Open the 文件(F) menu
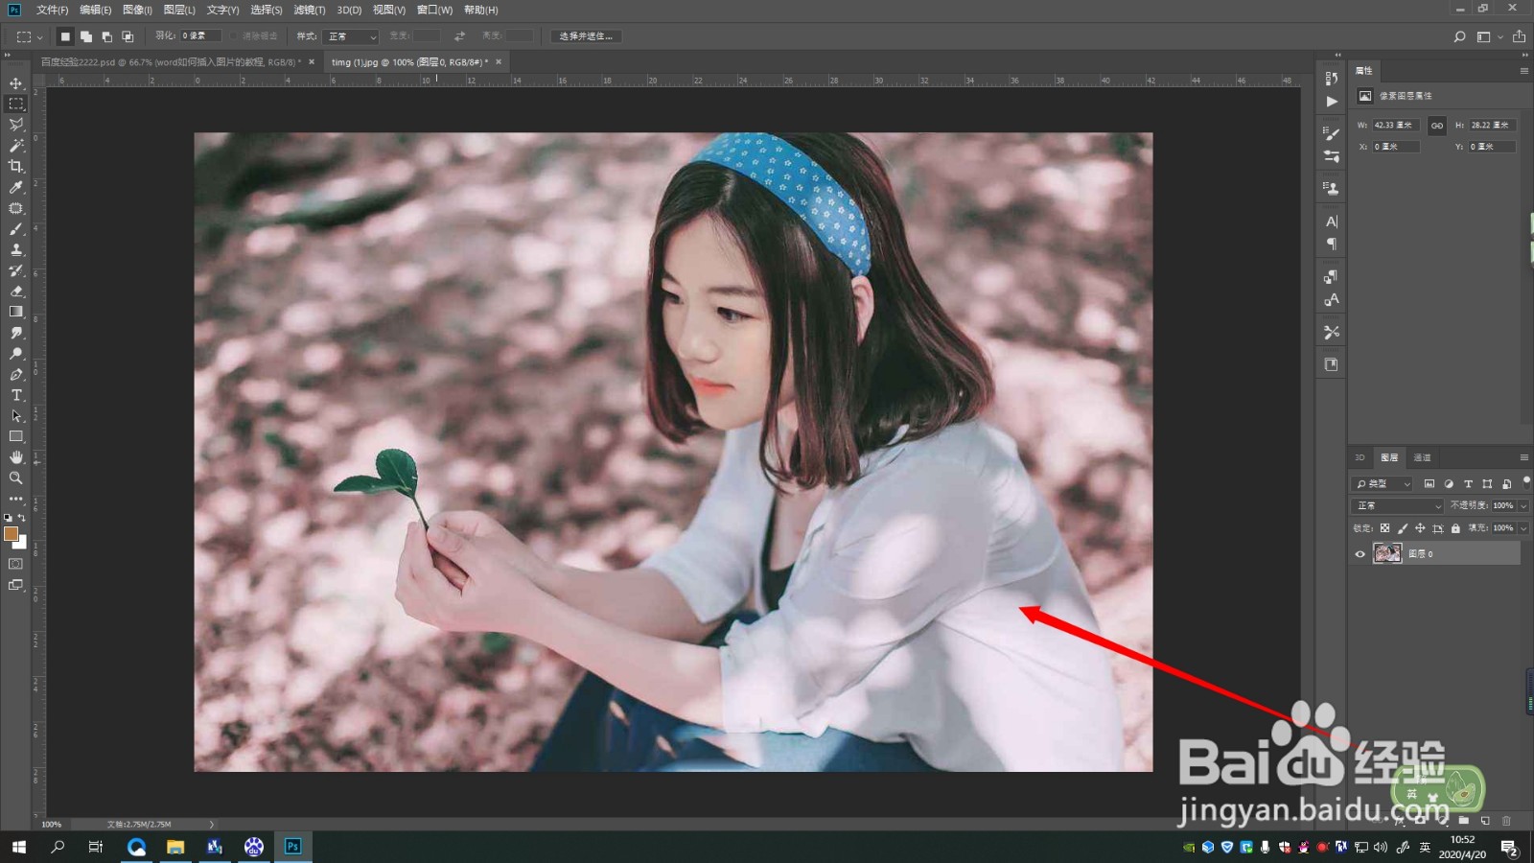This screenshot has height=863, width=1534. pyautogui.click(x=52, y=10)
